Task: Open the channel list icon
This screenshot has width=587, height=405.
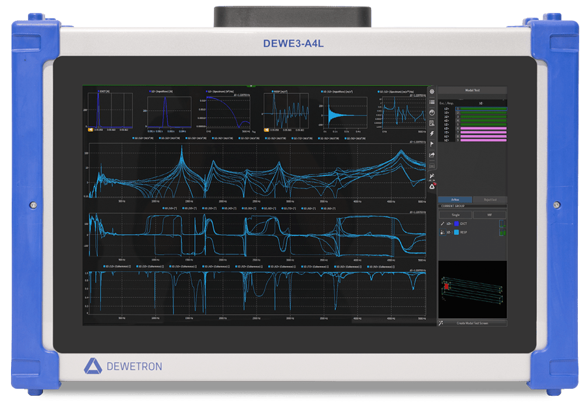Action: click(x=432, y=102)
